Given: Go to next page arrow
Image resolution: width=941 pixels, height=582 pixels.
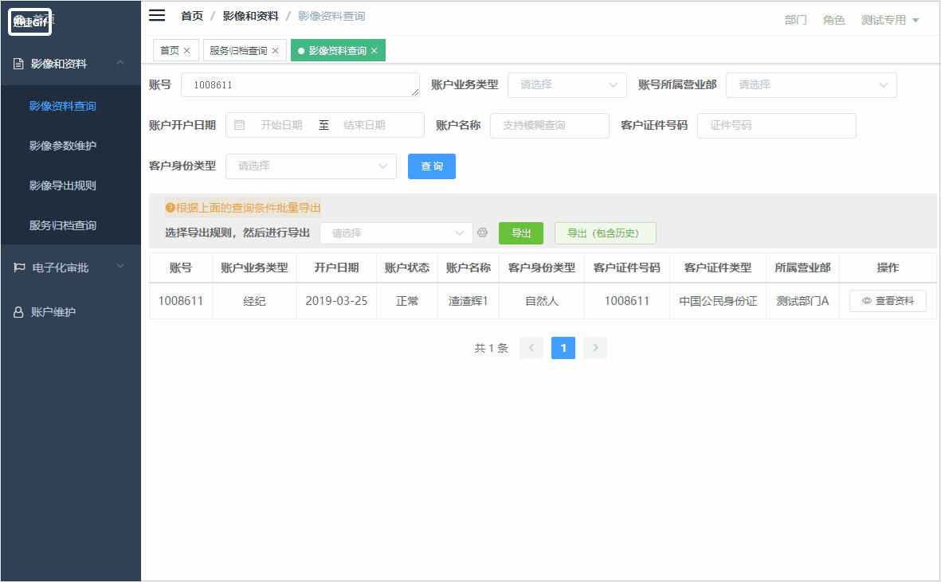Looking at the screenshot, I should pos(594,348).
